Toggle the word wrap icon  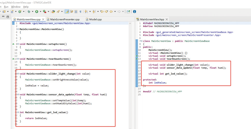pos(72,12)
